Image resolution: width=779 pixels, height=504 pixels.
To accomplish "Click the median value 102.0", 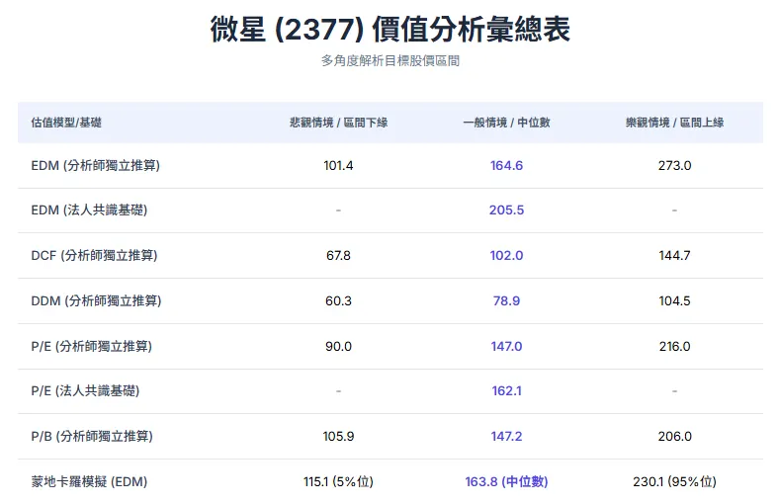I will pyautogui.click(x=506, y=255).
